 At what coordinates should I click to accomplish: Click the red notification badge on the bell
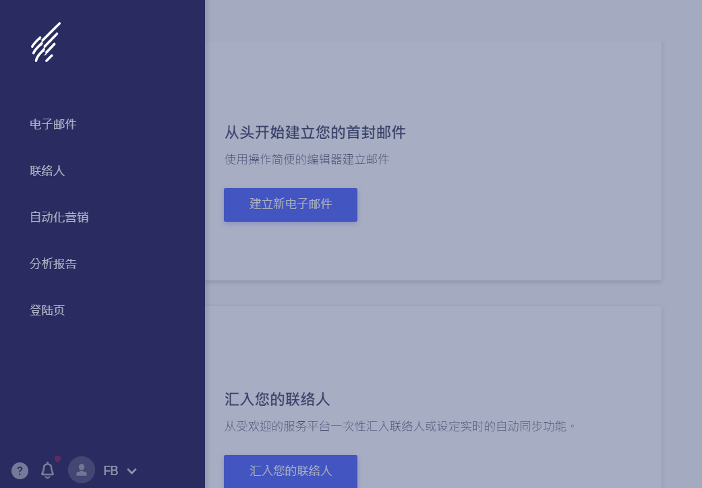(x=58, y=459)
